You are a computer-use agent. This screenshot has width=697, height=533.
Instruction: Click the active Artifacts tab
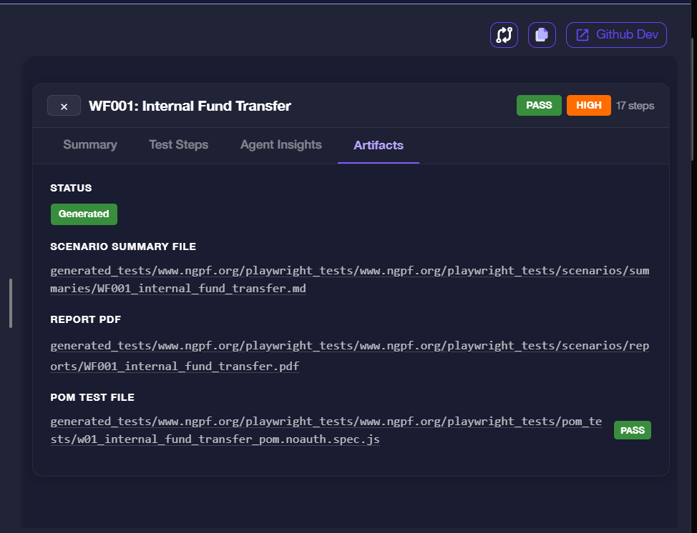pos(378,145)
